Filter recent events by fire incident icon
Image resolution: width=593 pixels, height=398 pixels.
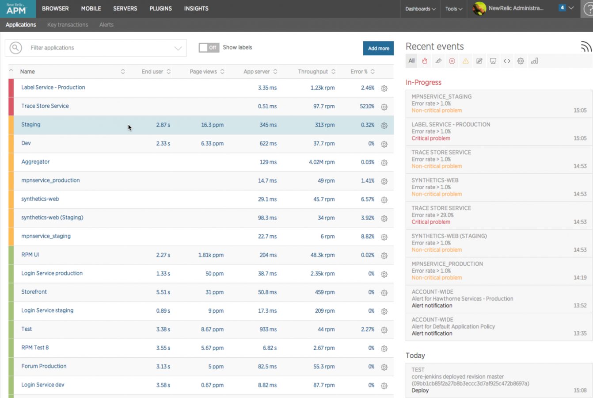425,61
